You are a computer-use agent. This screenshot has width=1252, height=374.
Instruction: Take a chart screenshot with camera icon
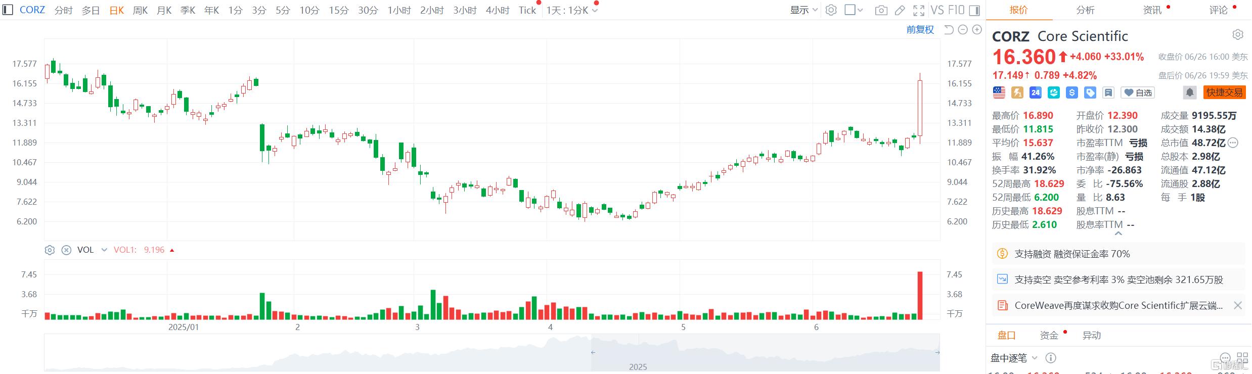pyautogui.click(x=881, y=10)
